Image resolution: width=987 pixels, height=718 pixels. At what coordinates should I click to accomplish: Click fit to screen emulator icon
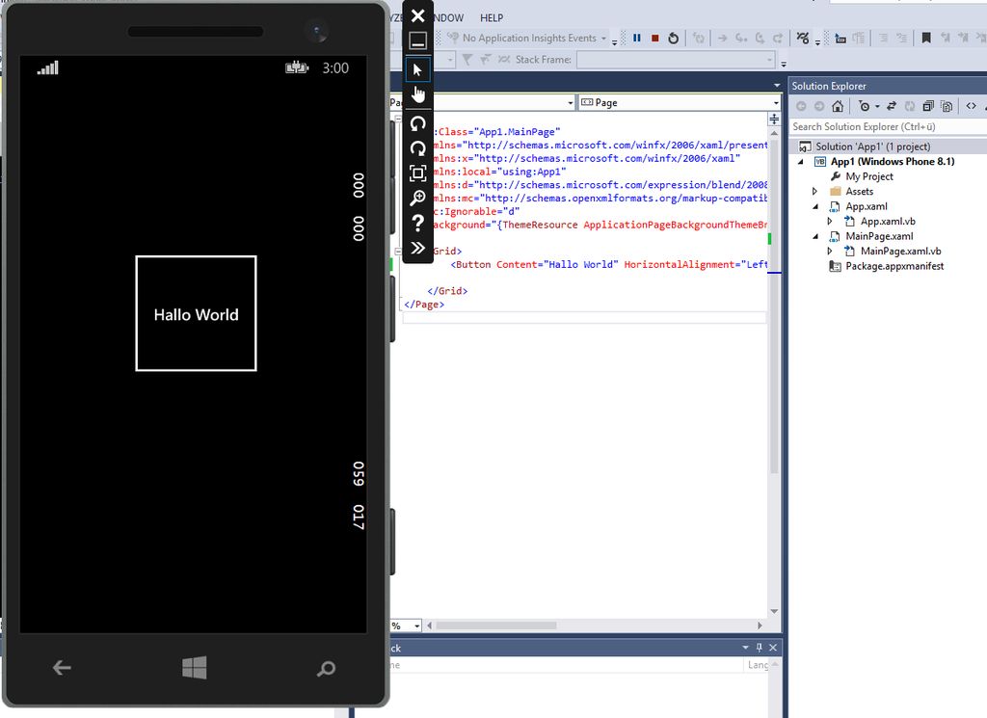[417, 173]
